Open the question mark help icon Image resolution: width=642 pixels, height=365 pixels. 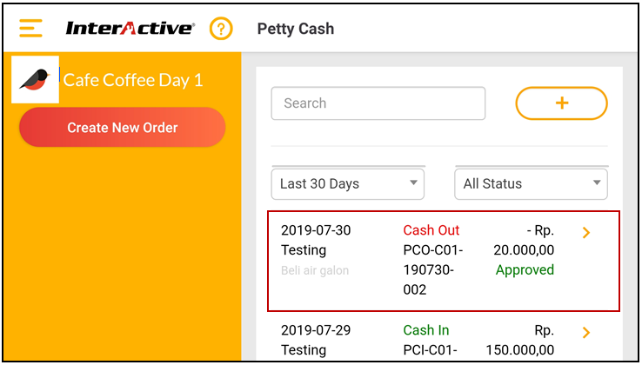222,29
